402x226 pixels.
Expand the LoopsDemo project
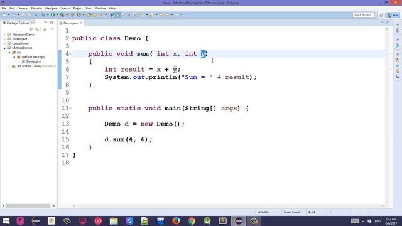[x=4, y=43]
